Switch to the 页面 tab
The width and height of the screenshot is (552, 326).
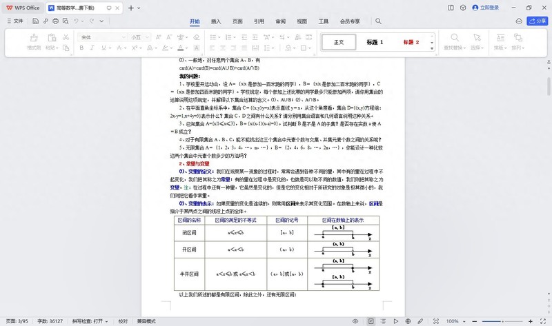pos(237,21)
